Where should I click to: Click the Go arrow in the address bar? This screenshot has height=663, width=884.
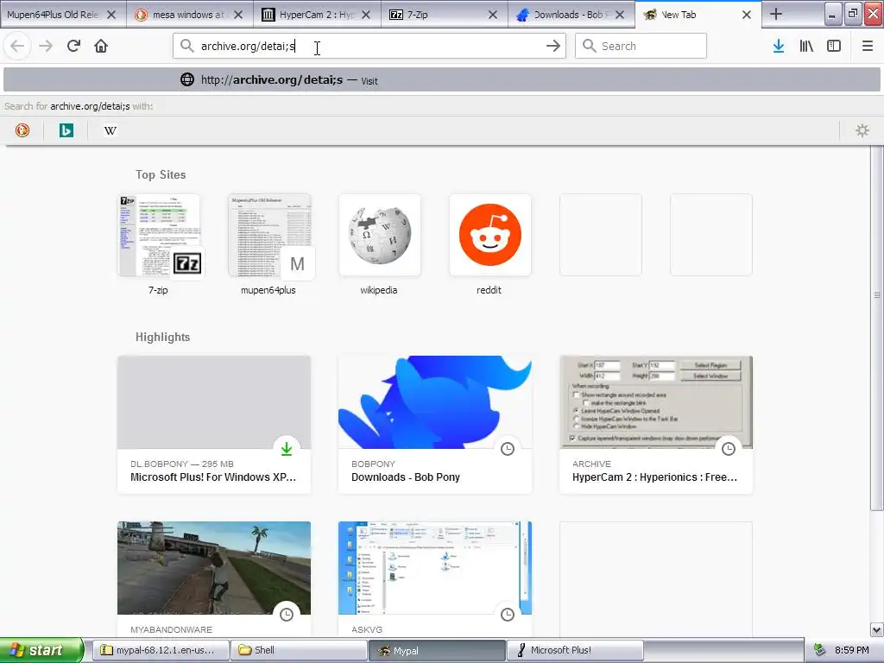[x=553, y=46]
